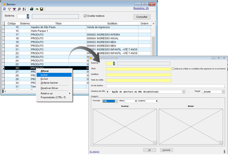
Task: Click the refresh icon in Banners toolbar
Action: pyautogui.click(x=4, y=9)
